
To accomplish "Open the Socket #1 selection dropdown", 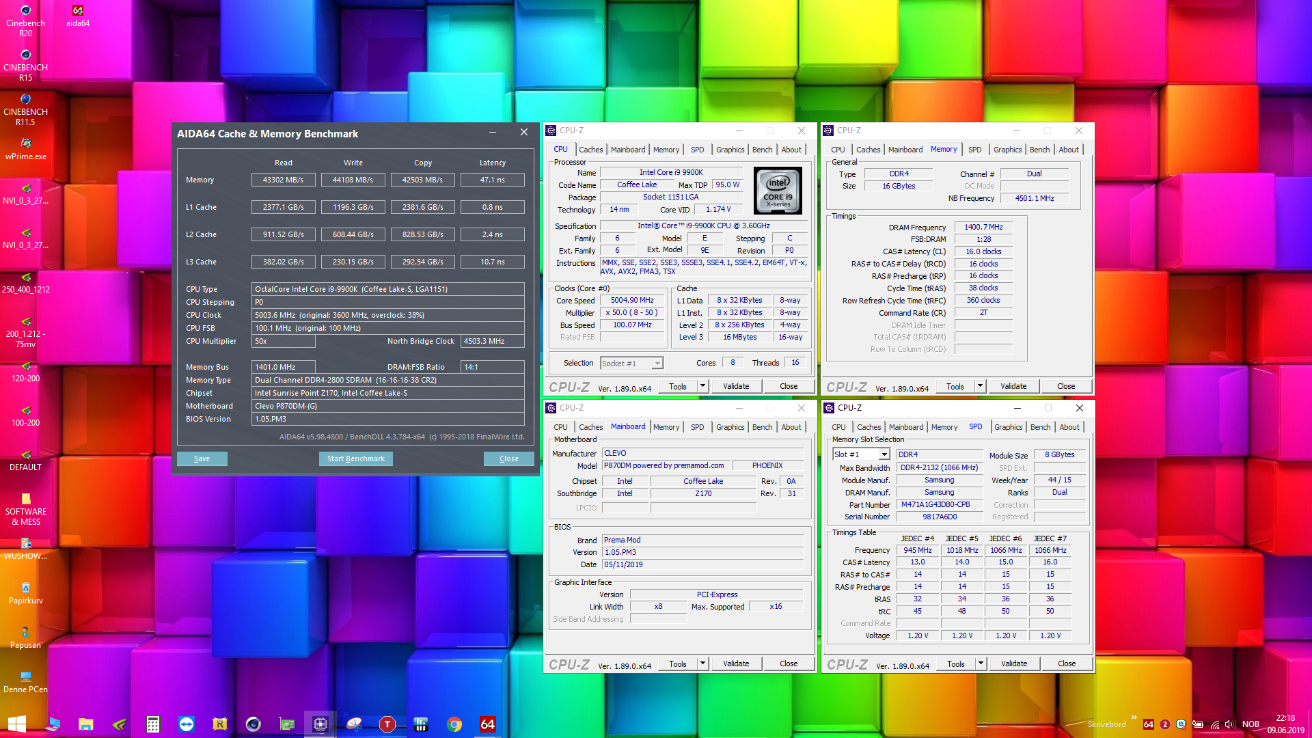I will 657,364.
